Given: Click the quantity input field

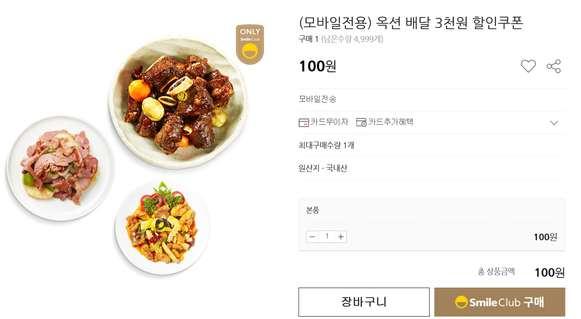Looking at the screenshot, I should [327, 236].
